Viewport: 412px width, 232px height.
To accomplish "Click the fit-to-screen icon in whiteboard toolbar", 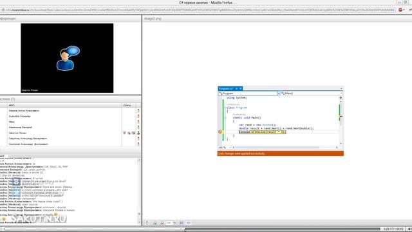I will tap(182, 223).
